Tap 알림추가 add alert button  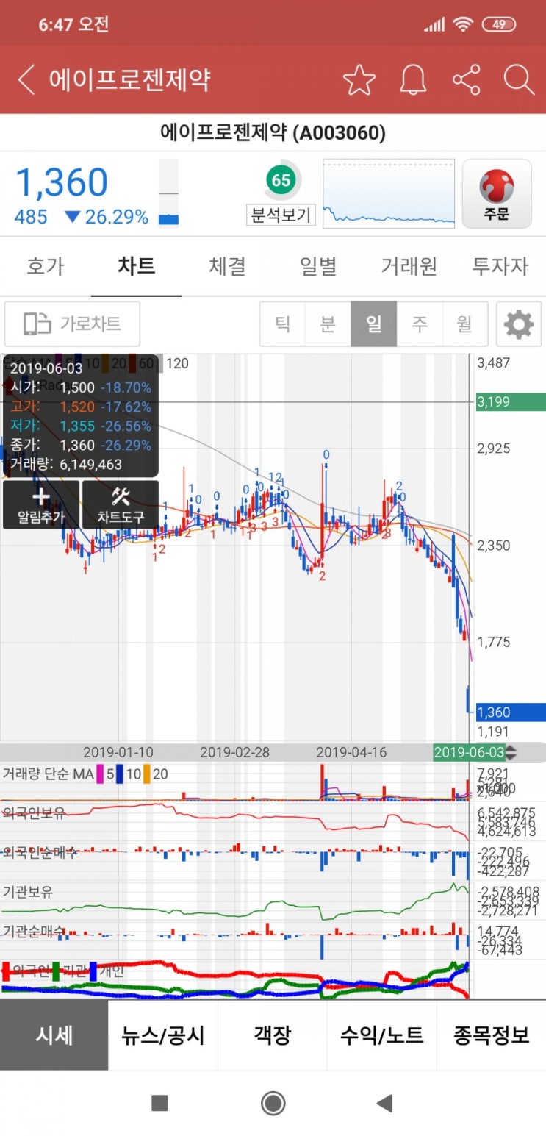tap(41, 504)
